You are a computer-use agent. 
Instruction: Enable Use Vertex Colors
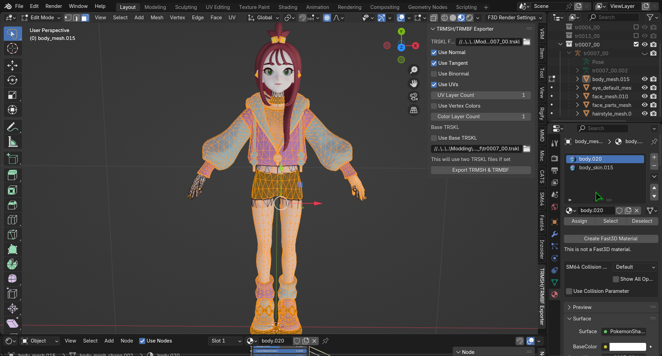[434, 106]
